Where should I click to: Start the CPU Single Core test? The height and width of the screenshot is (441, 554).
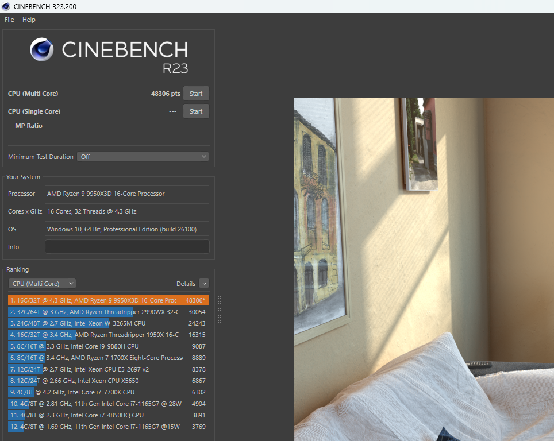tap(196, 111)
